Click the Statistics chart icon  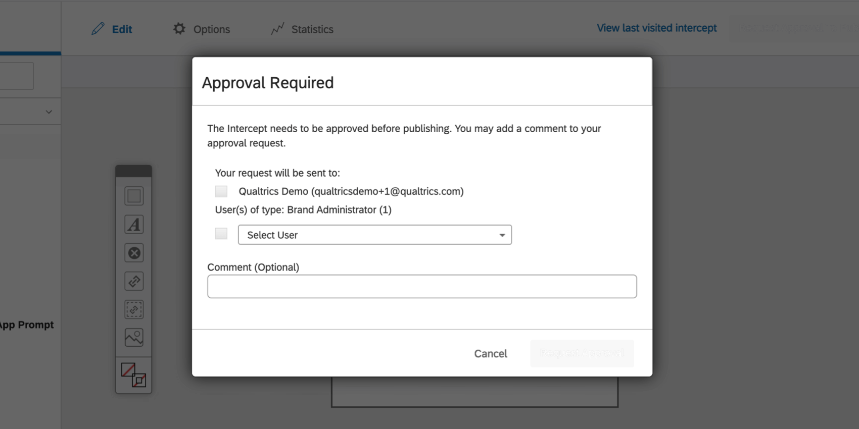[x=277, y=29]
